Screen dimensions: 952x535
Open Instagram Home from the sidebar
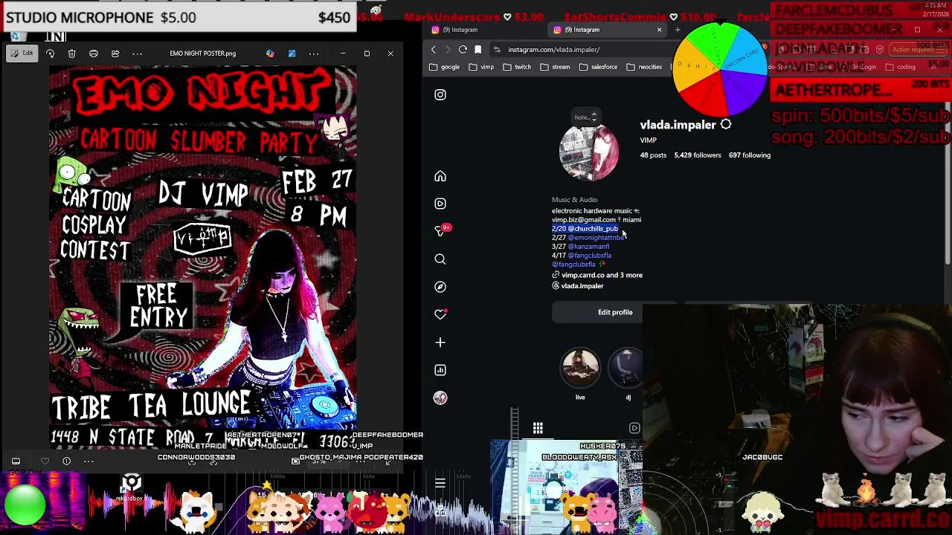440,176
